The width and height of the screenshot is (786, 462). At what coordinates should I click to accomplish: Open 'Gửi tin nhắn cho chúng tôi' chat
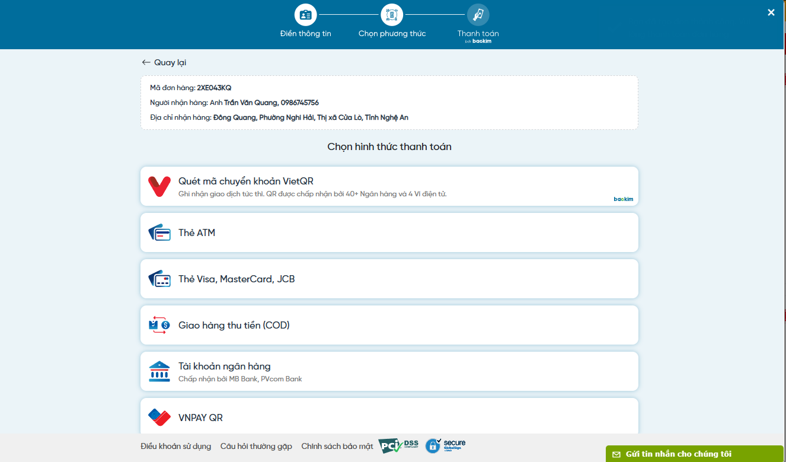tap(678, 454)
